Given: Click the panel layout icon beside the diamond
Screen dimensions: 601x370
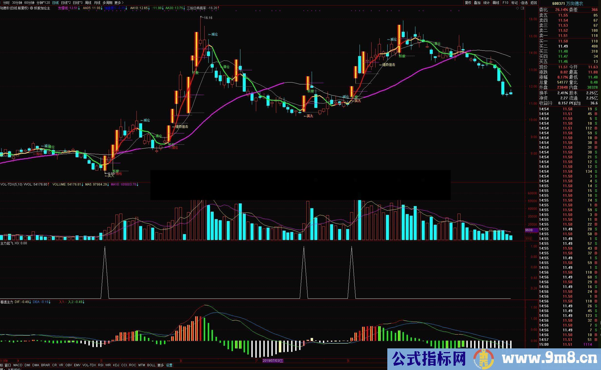Looking at the screenshot, I should click(x=522, y=8).
